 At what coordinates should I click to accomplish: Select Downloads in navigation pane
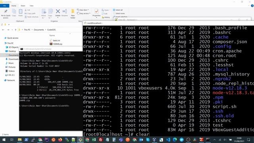pyautogui.click(x=12, y=59)
